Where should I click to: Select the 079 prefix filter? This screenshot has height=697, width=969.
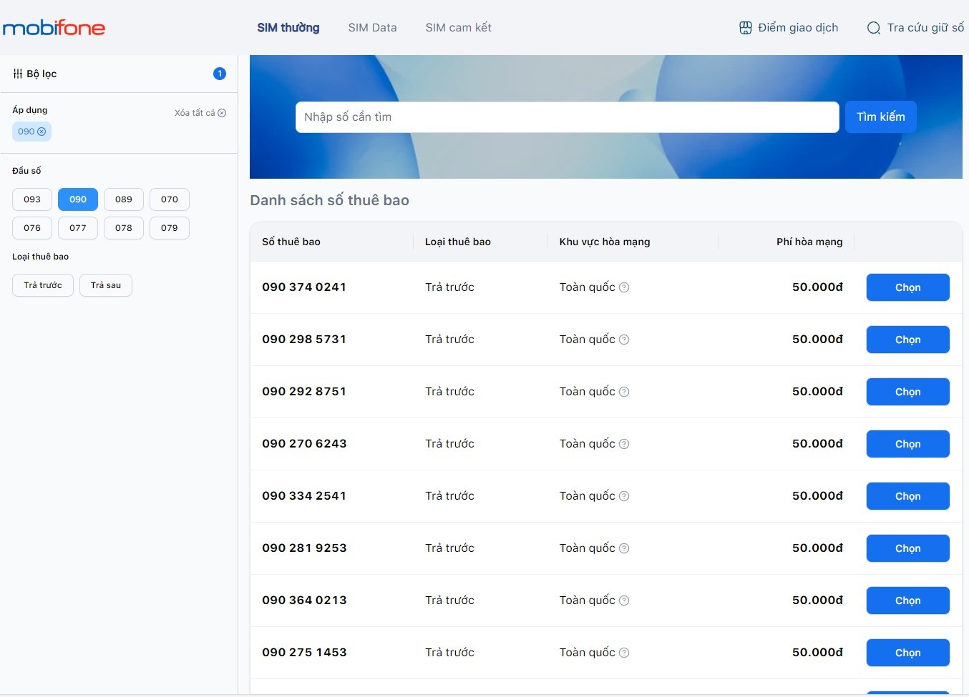(x=169, y=227)
